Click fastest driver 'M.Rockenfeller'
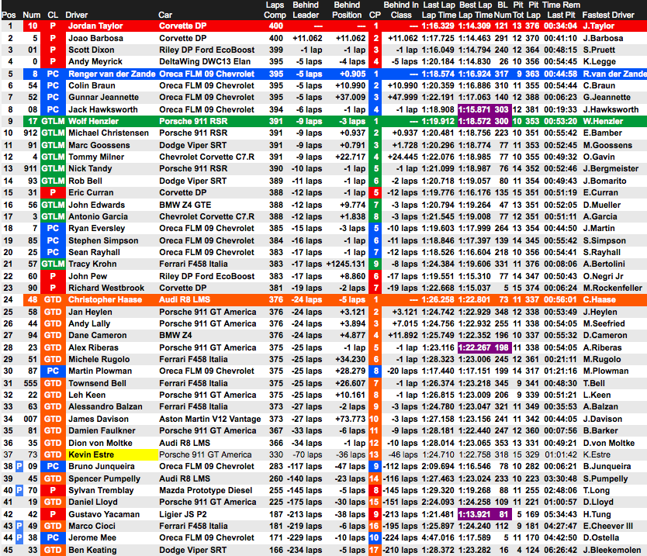 [612, 288]
